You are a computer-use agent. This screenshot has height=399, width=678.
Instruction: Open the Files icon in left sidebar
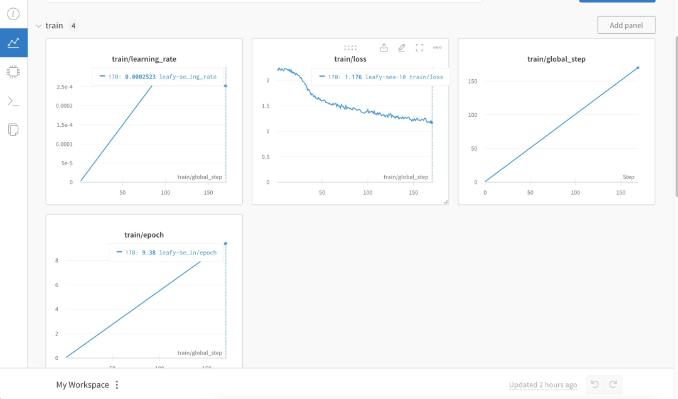point(13,129)
